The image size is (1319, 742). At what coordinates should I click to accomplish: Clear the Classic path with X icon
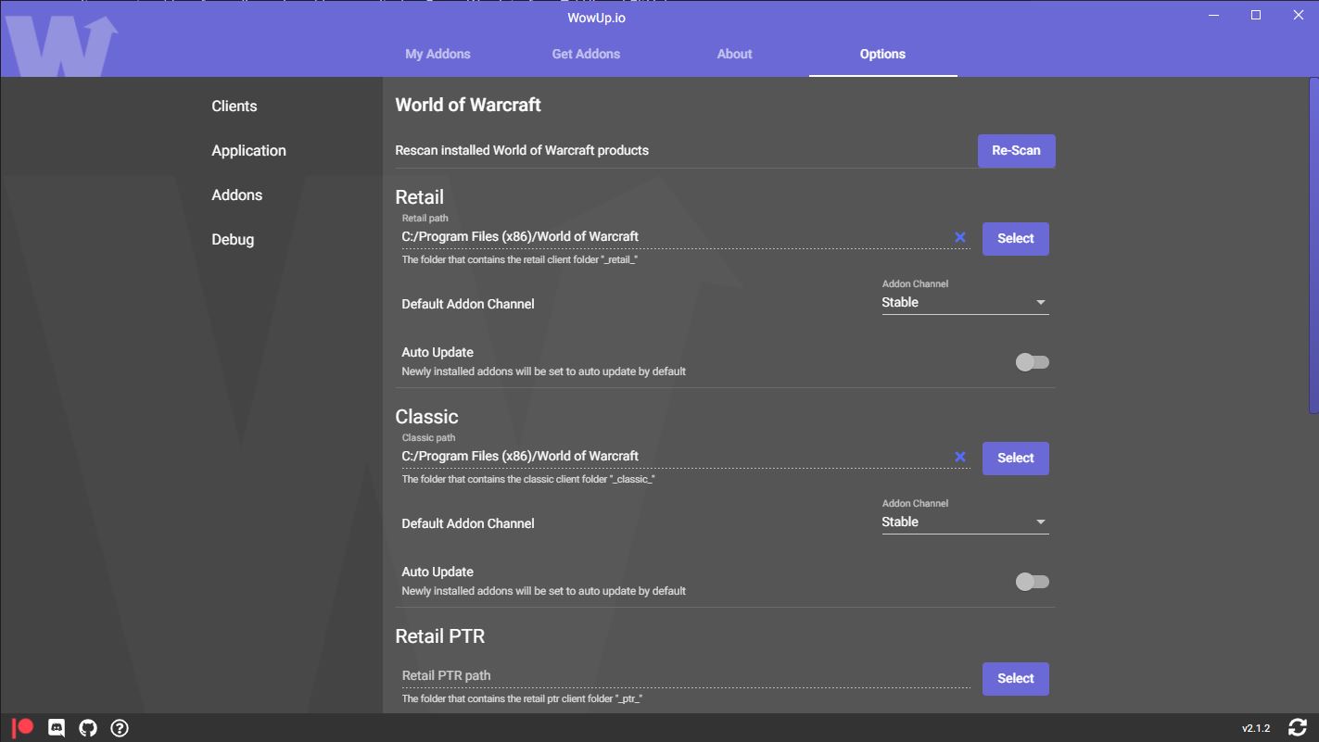click(x=960, y=457)
